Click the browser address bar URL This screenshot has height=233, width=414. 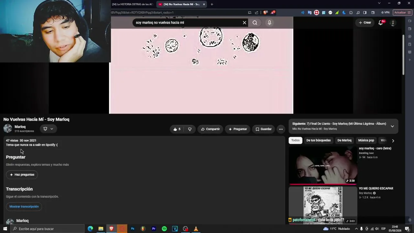click(x=142, y=13)
